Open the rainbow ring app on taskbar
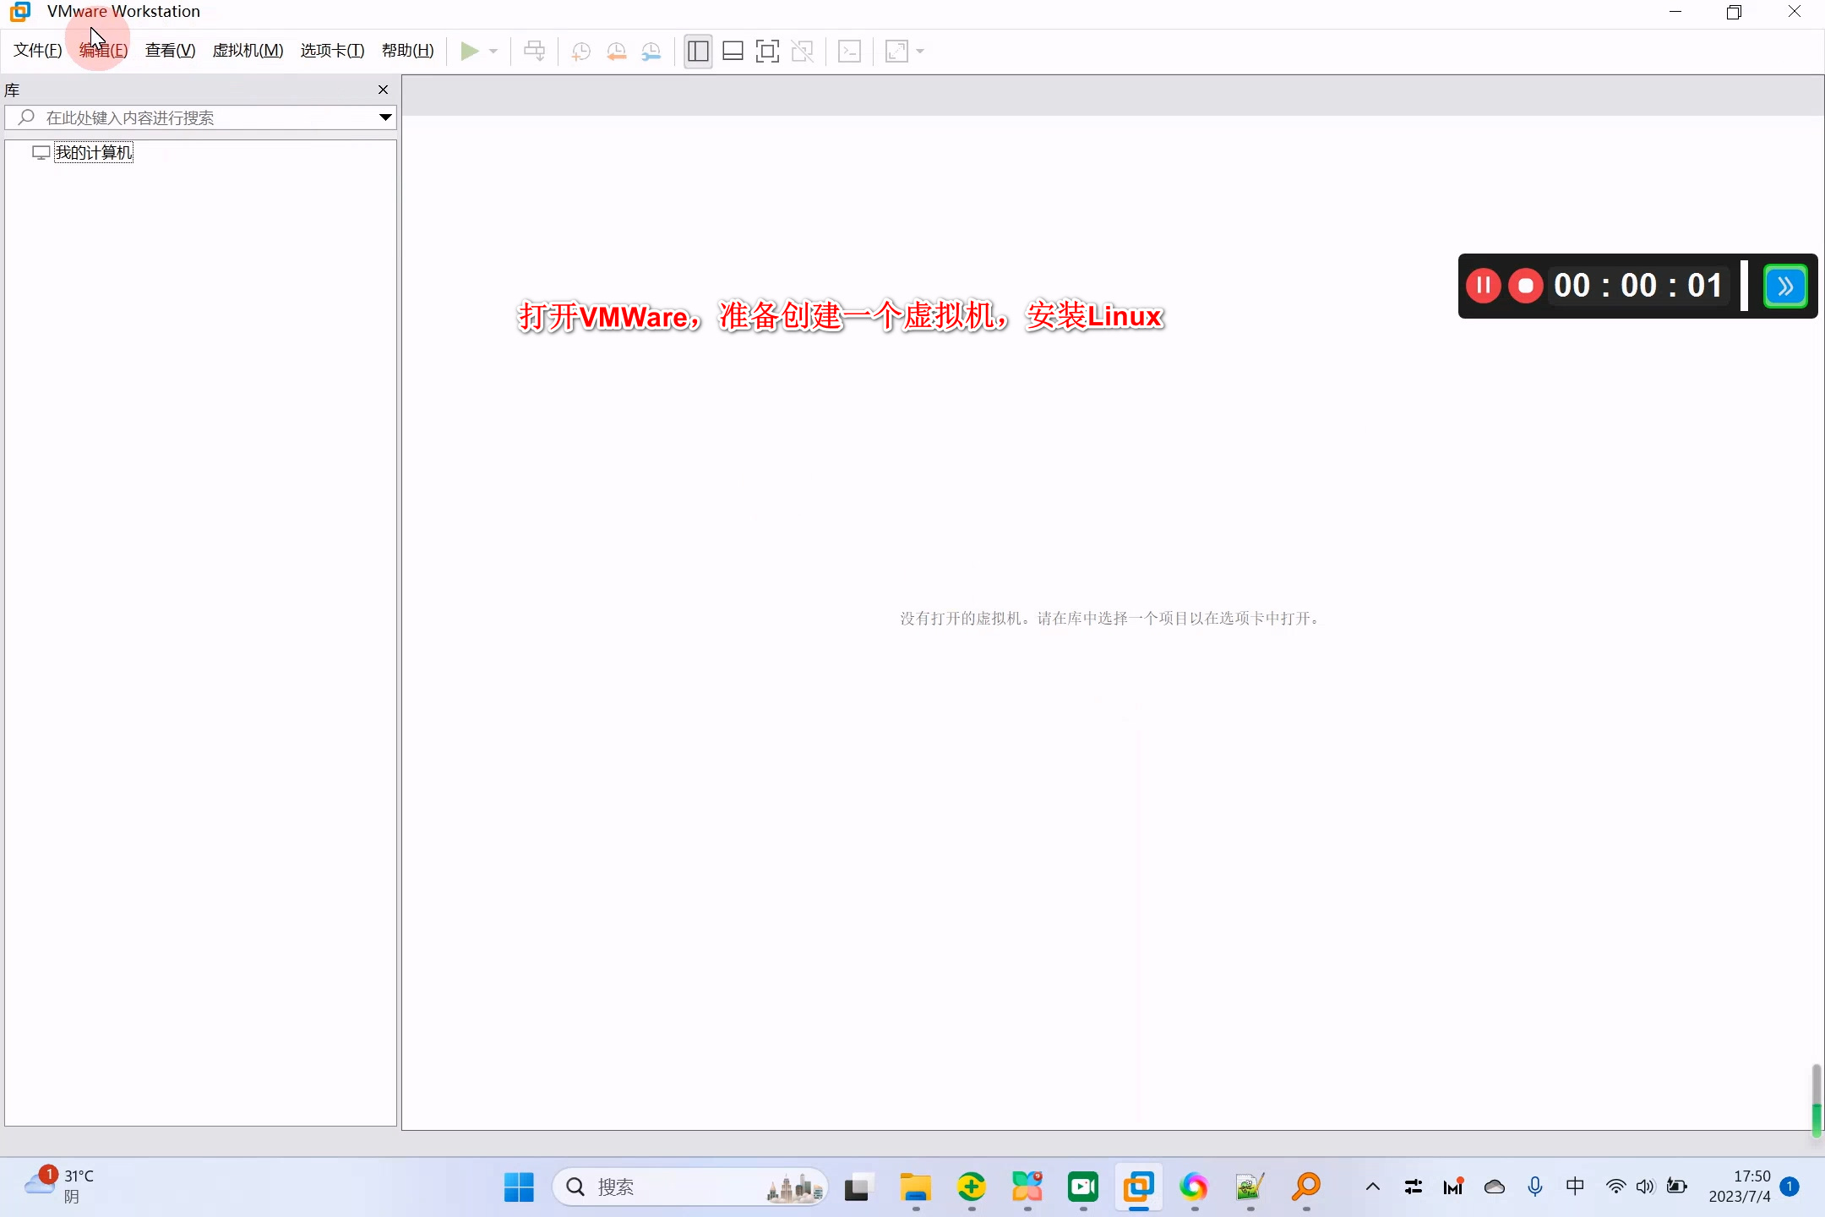Image resolution: width=1825 pixels, height=1217 pixels. click(x=1194, y=1187)
